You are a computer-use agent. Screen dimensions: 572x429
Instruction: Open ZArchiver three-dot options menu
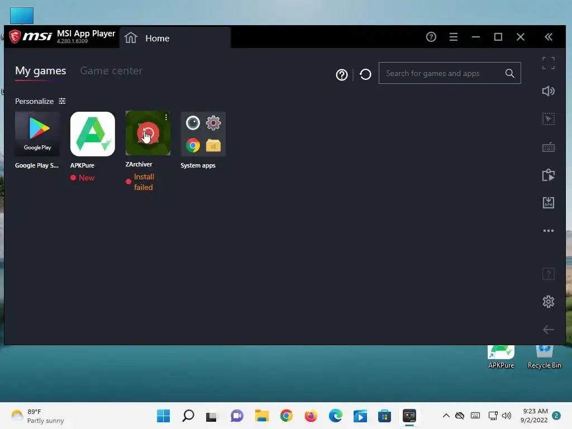pyautogui.click(x=166, y=117)
